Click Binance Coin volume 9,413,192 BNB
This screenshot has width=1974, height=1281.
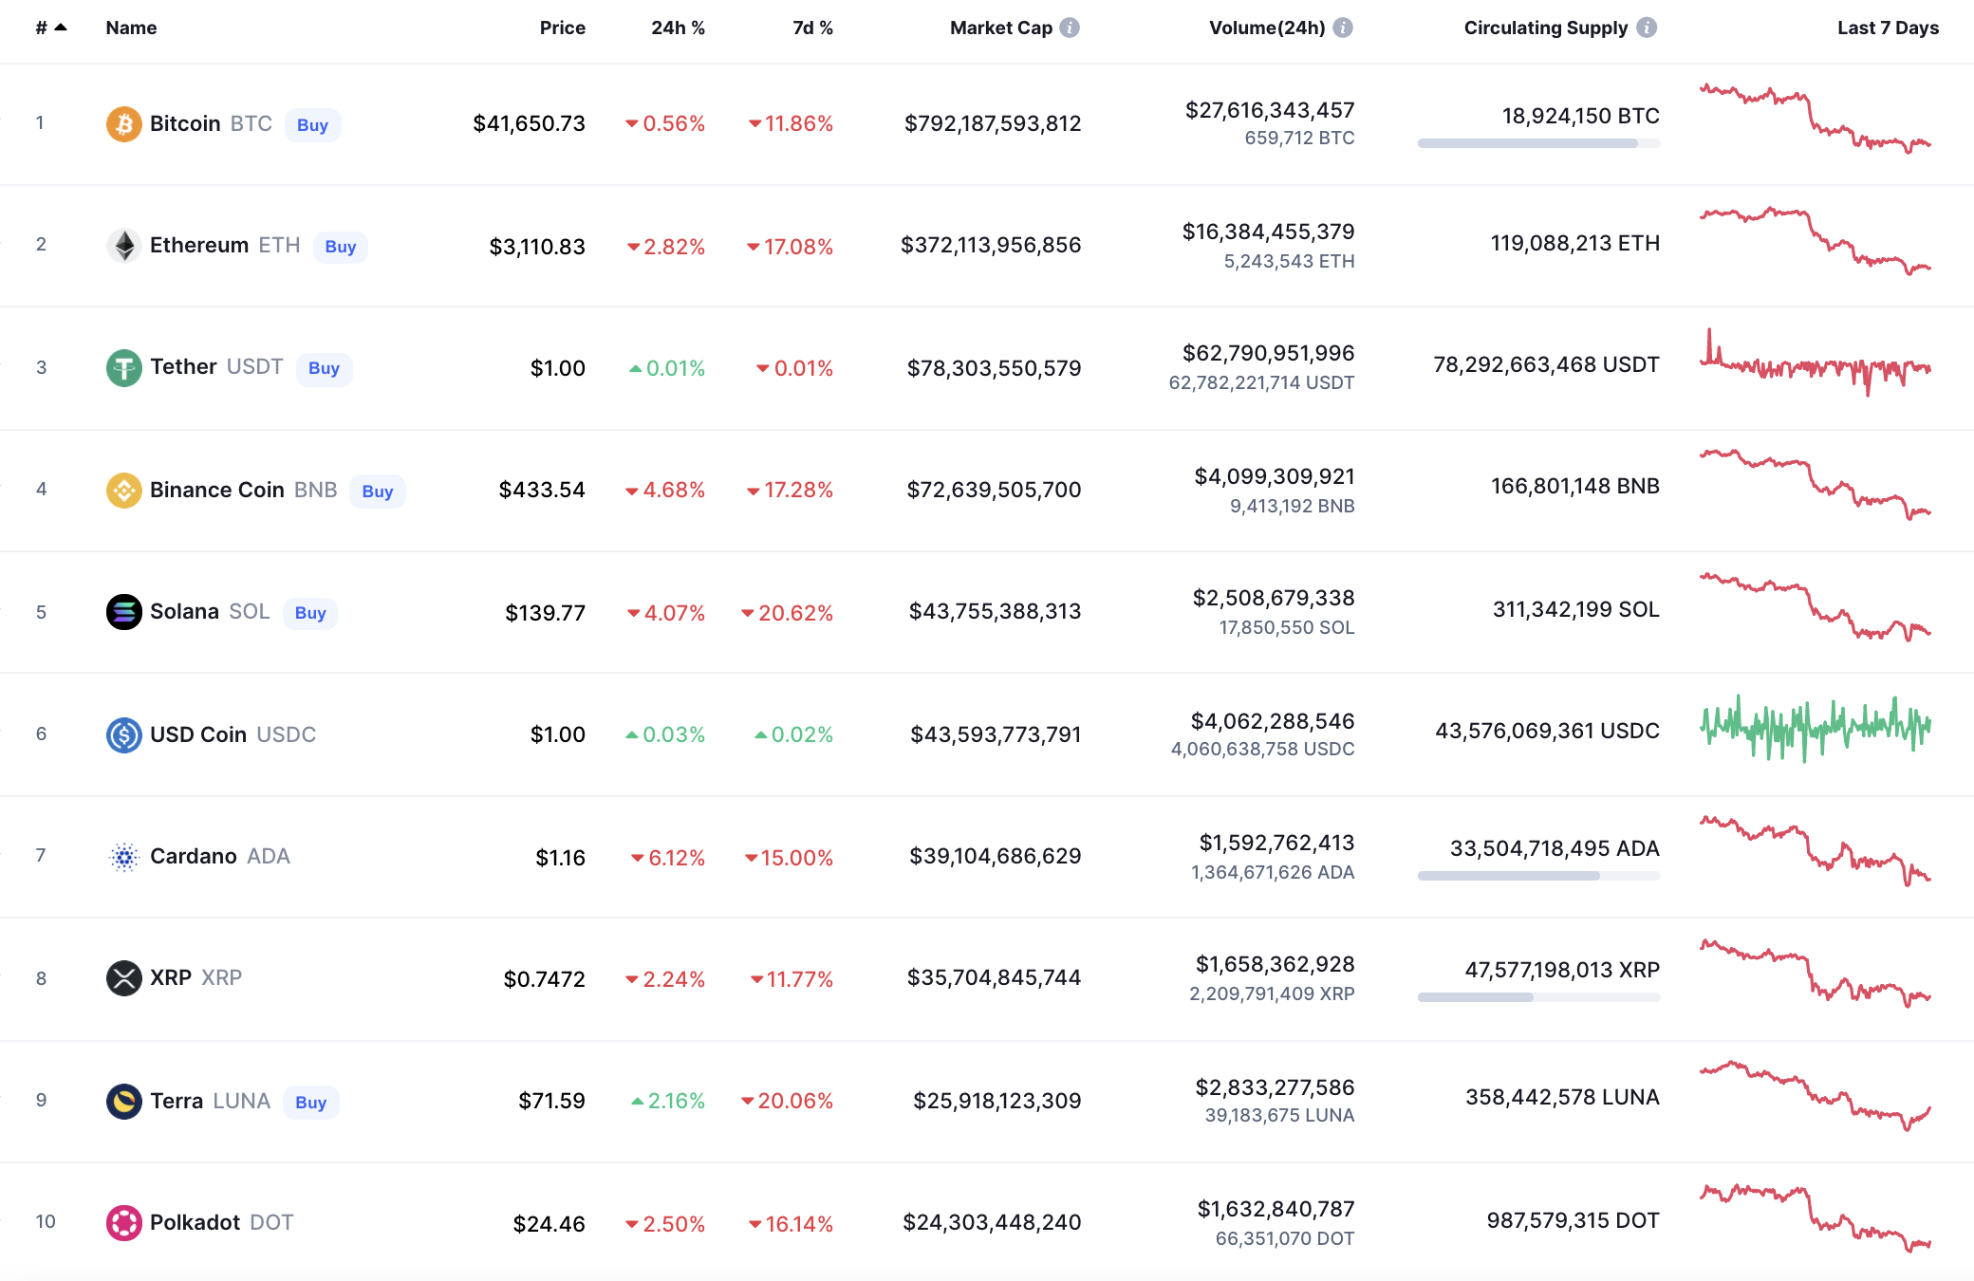click(1292, 506)
